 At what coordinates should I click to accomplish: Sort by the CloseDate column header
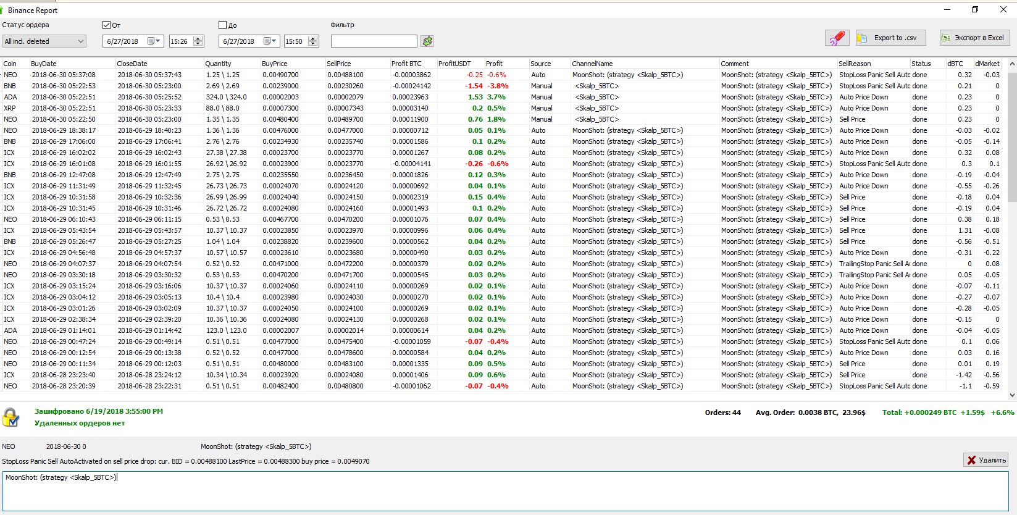pos(159,64)
